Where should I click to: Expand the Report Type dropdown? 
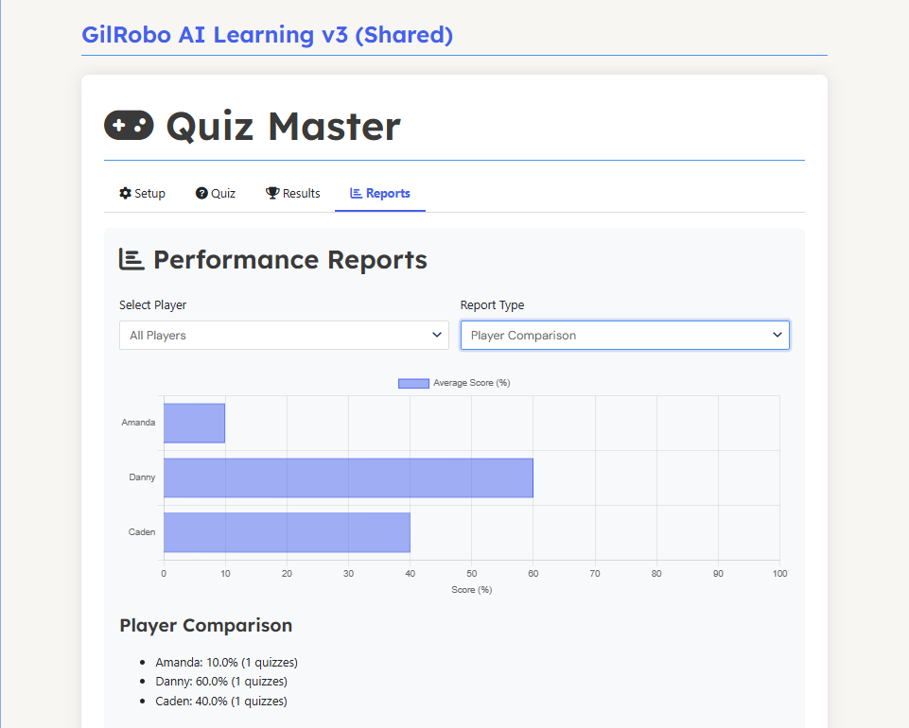(624, 335)
